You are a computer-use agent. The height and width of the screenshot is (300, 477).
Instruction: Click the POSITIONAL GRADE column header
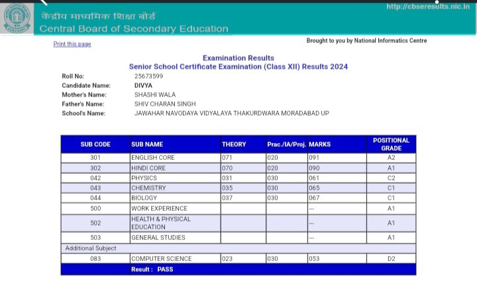[392, 145]
